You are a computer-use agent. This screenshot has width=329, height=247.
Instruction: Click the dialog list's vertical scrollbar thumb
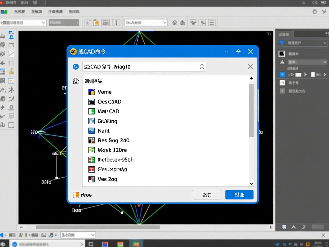coord(251,110)
